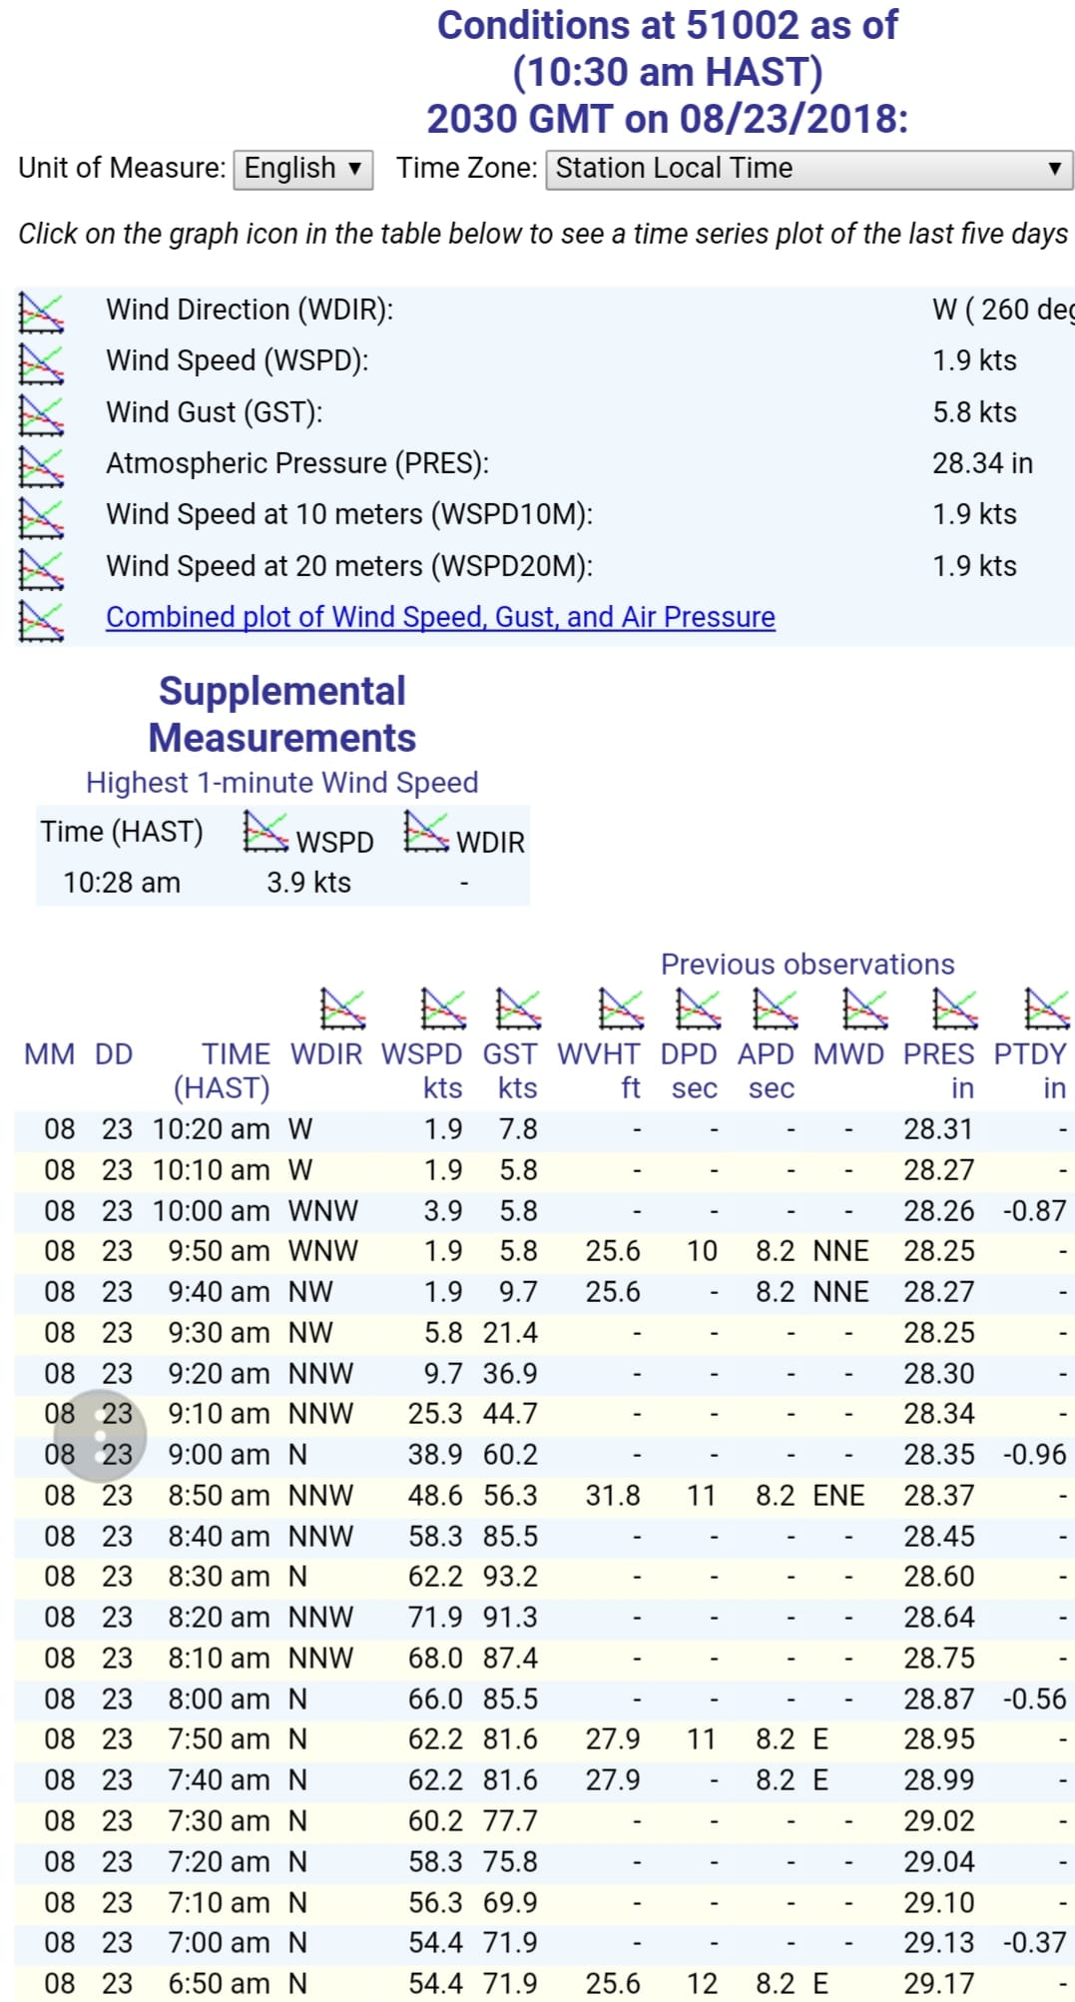
Task: Click the graph icon beside the Combined plot link
Action: (42, 620)
